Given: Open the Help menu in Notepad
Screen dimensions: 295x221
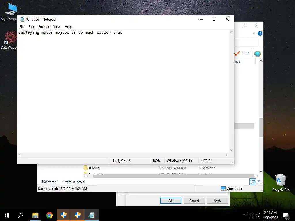Looking at the screenshot, I should [x=68, y=27].
